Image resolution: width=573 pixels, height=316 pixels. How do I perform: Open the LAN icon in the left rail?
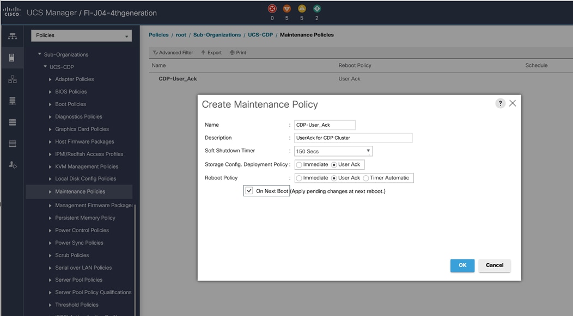click(13, 79)
